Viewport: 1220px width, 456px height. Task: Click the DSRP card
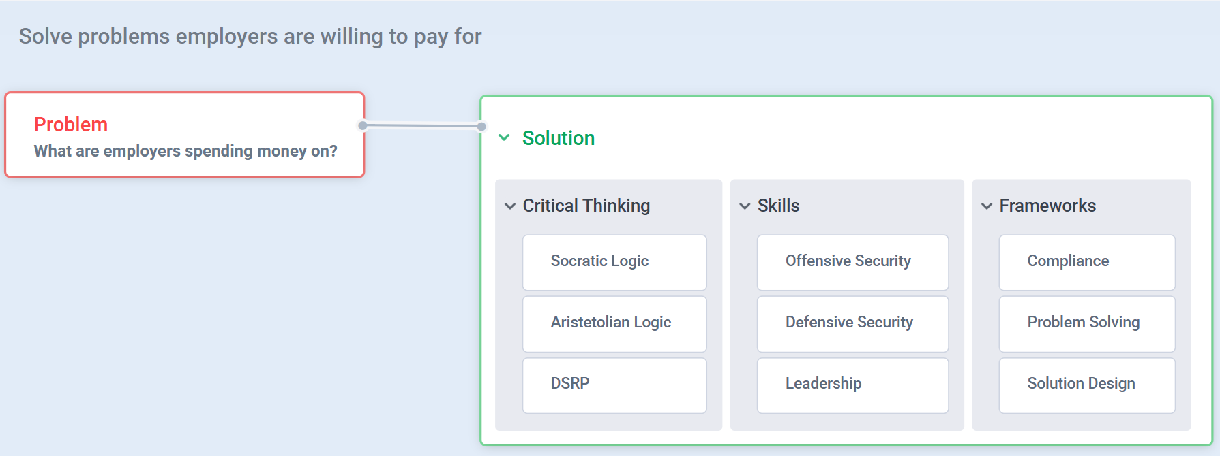pos(614,385)
